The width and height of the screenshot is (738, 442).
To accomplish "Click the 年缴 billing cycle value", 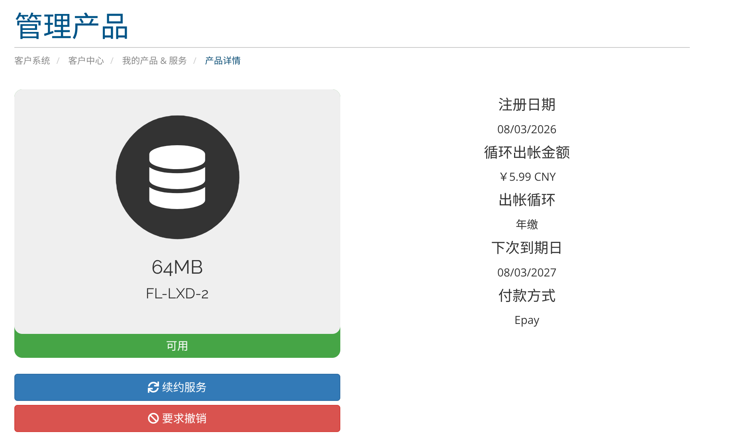I will point(526,225).
